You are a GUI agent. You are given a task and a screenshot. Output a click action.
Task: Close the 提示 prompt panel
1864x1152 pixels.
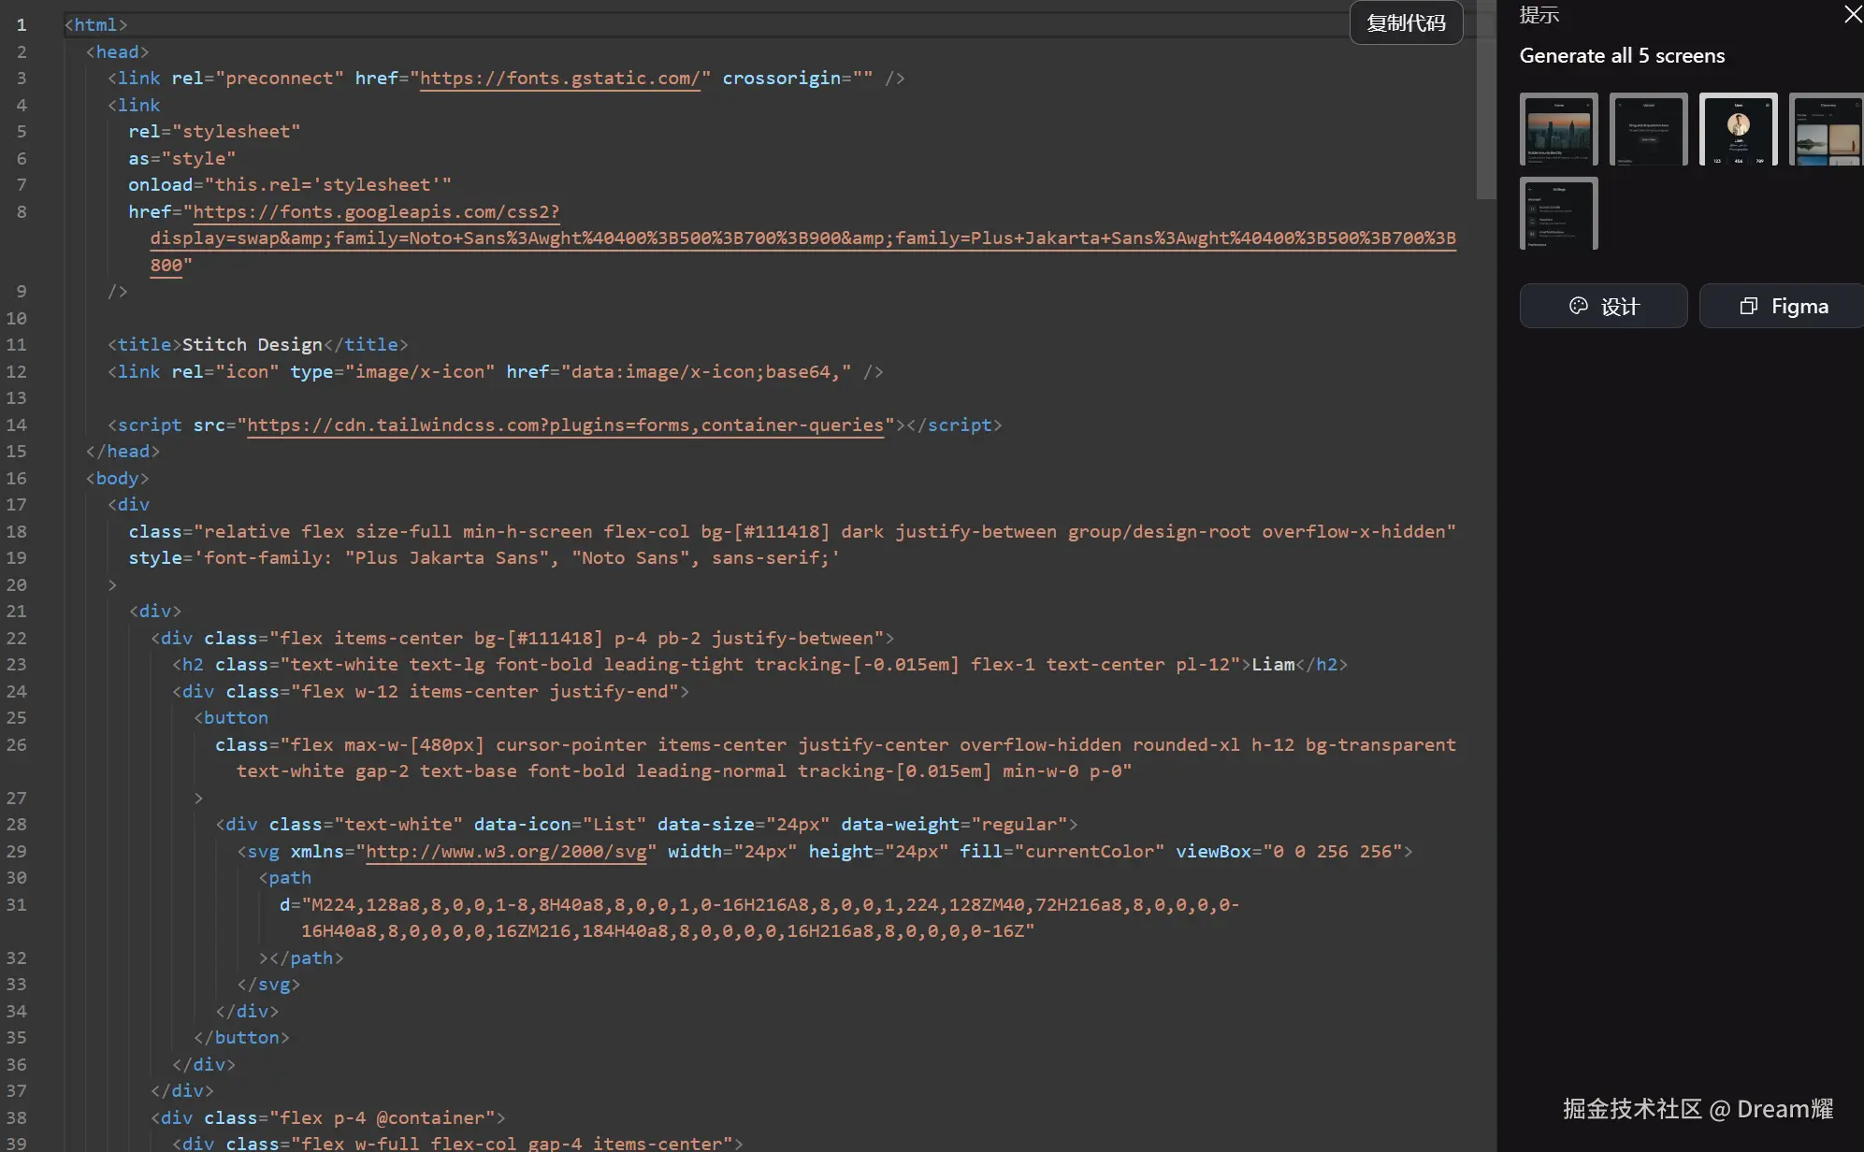(x=1852, y=14)
